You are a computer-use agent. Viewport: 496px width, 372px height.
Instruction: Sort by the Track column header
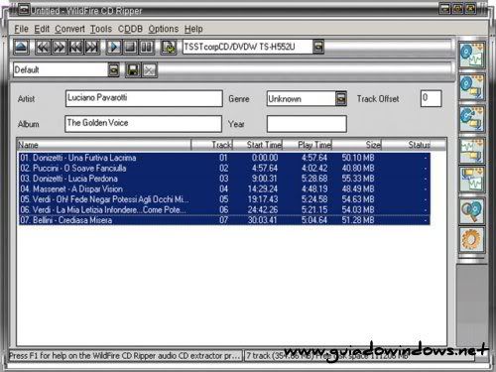point(212,145)
